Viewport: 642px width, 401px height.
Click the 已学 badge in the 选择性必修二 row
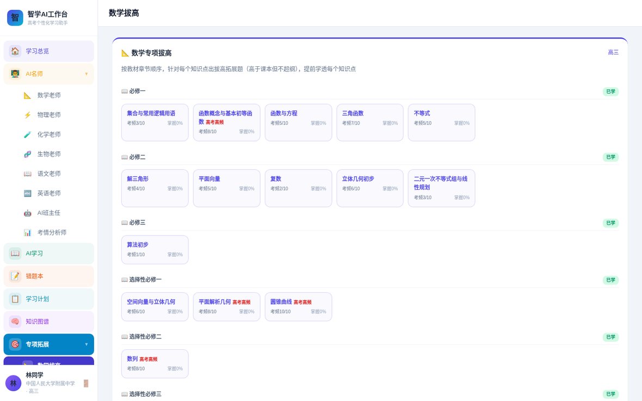pos(610,337)
